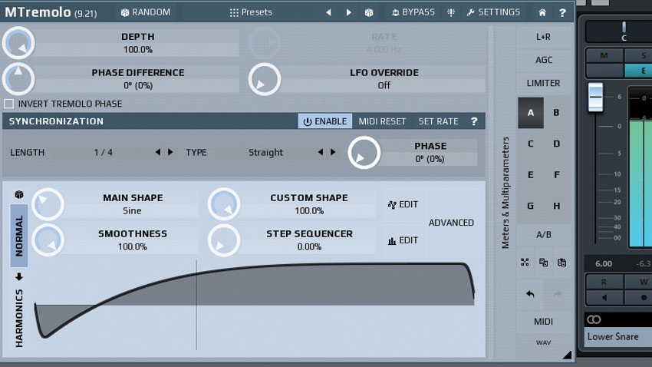Select the HARMONICS shape tab

(19, 319)
